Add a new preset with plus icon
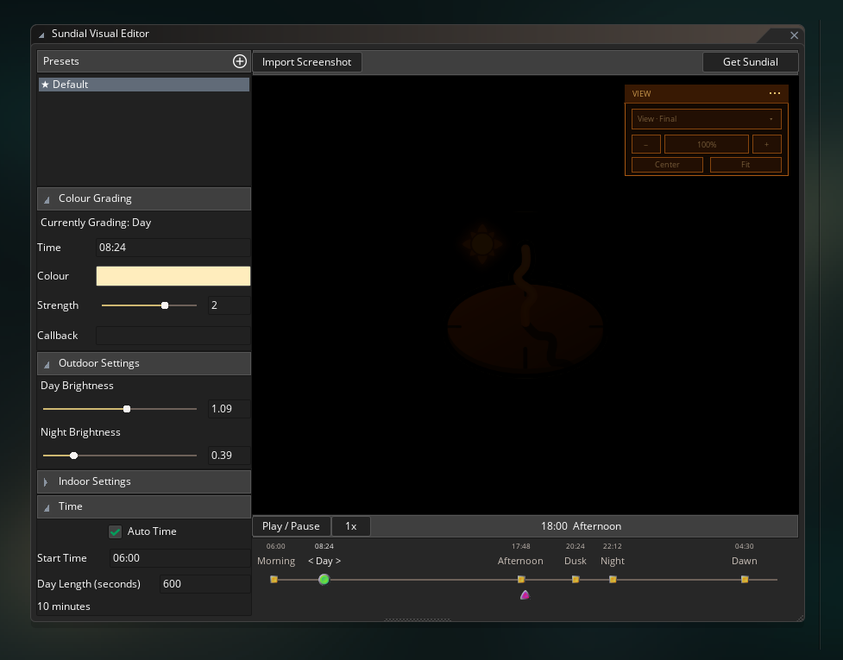Viewport: 843px width, 660px height. [240, 61]
